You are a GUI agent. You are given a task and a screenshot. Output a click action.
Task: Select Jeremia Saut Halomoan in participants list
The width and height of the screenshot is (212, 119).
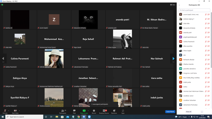(194, 91)
